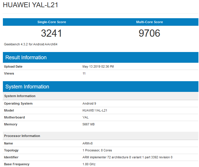
Task: Click the Identifier label
Action: 11,157
